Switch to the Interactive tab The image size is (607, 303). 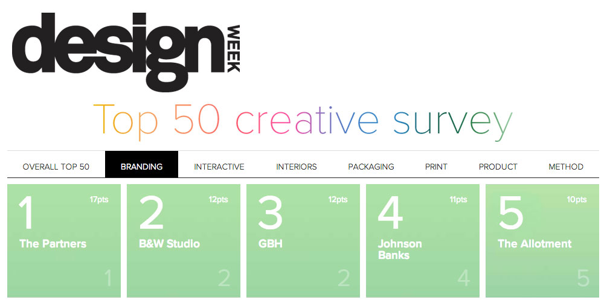[219, 167]
